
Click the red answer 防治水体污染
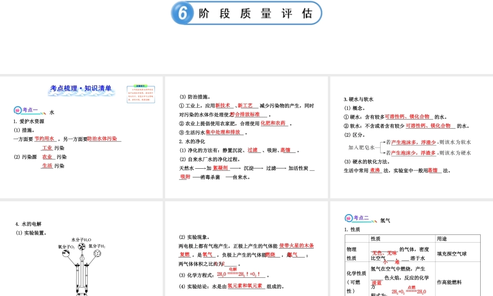102,139
